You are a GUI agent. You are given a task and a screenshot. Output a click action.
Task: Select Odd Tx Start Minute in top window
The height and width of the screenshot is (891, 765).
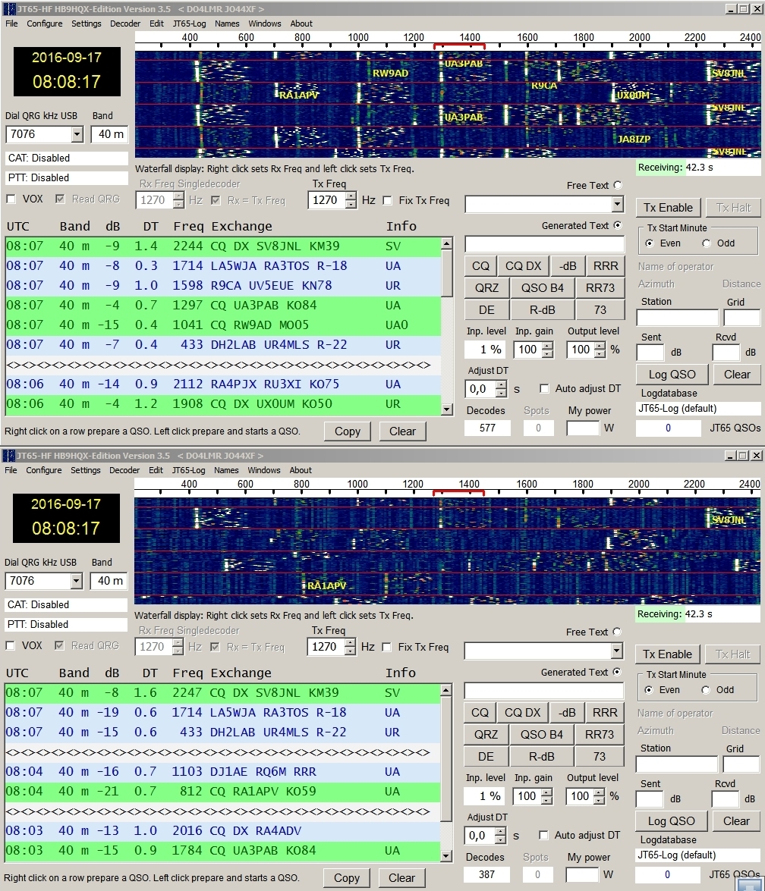[x=707, y=243]
